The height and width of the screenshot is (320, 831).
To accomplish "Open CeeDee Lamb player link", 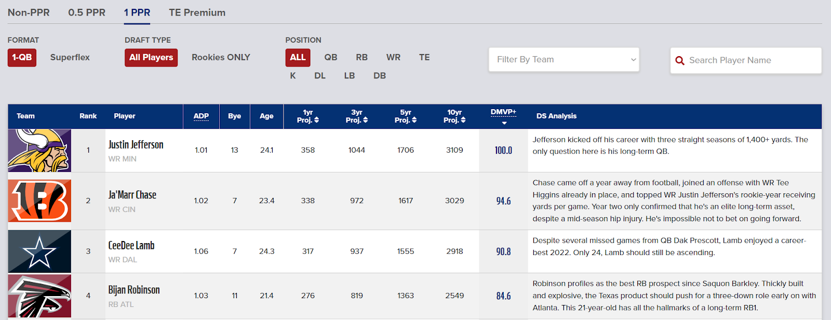I will pyautogui.click(x=131, y=246).
